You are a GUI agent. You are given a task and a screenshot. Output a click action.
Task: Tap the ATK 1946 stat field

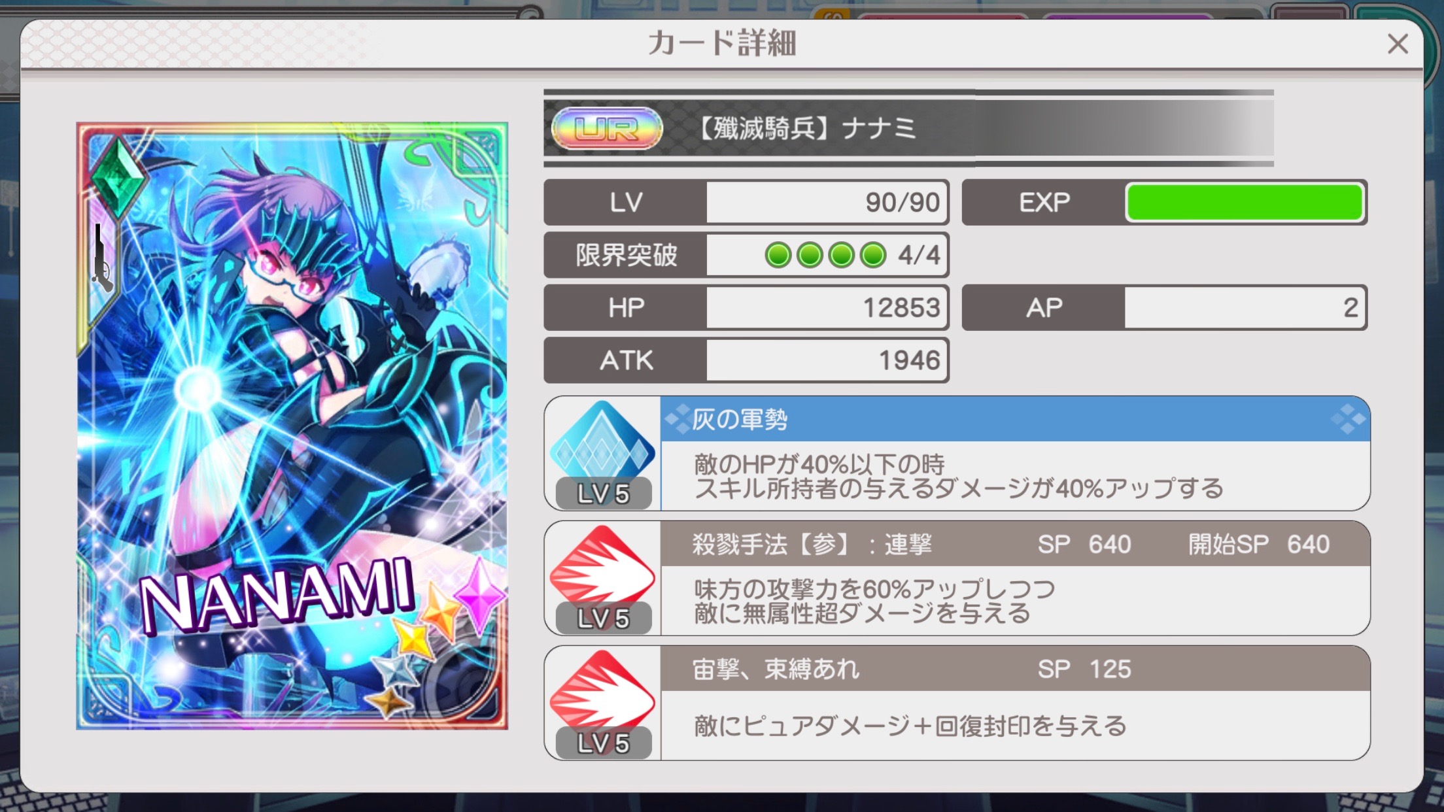pyautogui.click(x=746, y=360)
